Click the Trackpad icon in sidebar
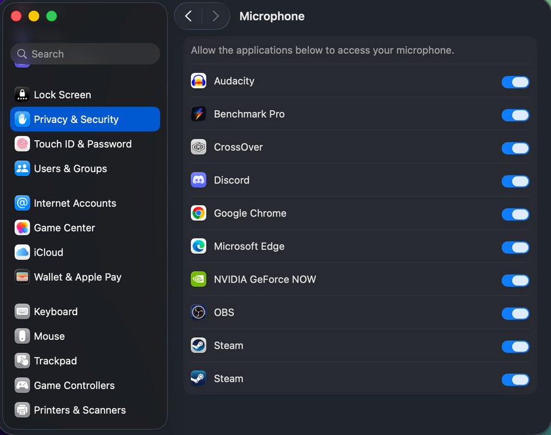This screenshot has height=435, width=551. click(x=22, y=360)
